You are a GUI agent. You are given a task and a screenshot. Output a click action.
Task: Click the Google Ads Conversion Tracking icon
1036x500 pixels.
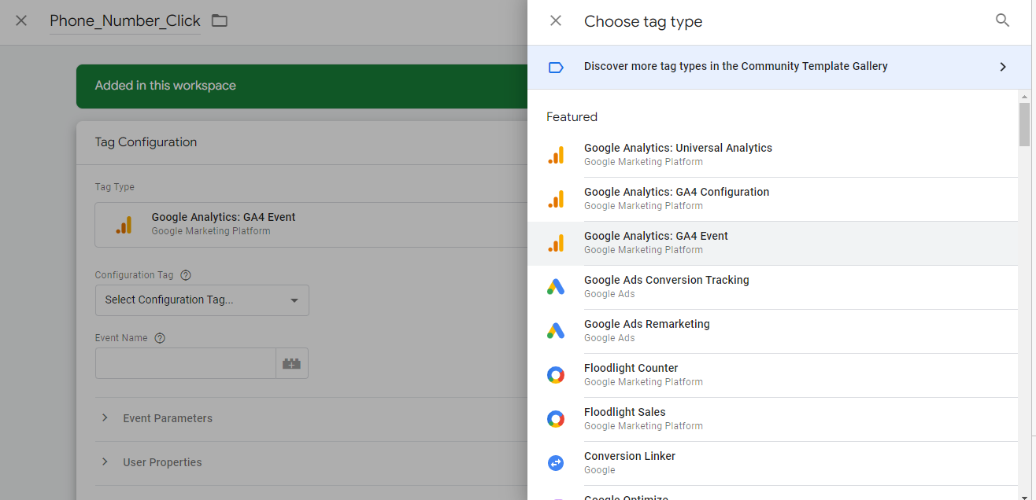(556, 287)
